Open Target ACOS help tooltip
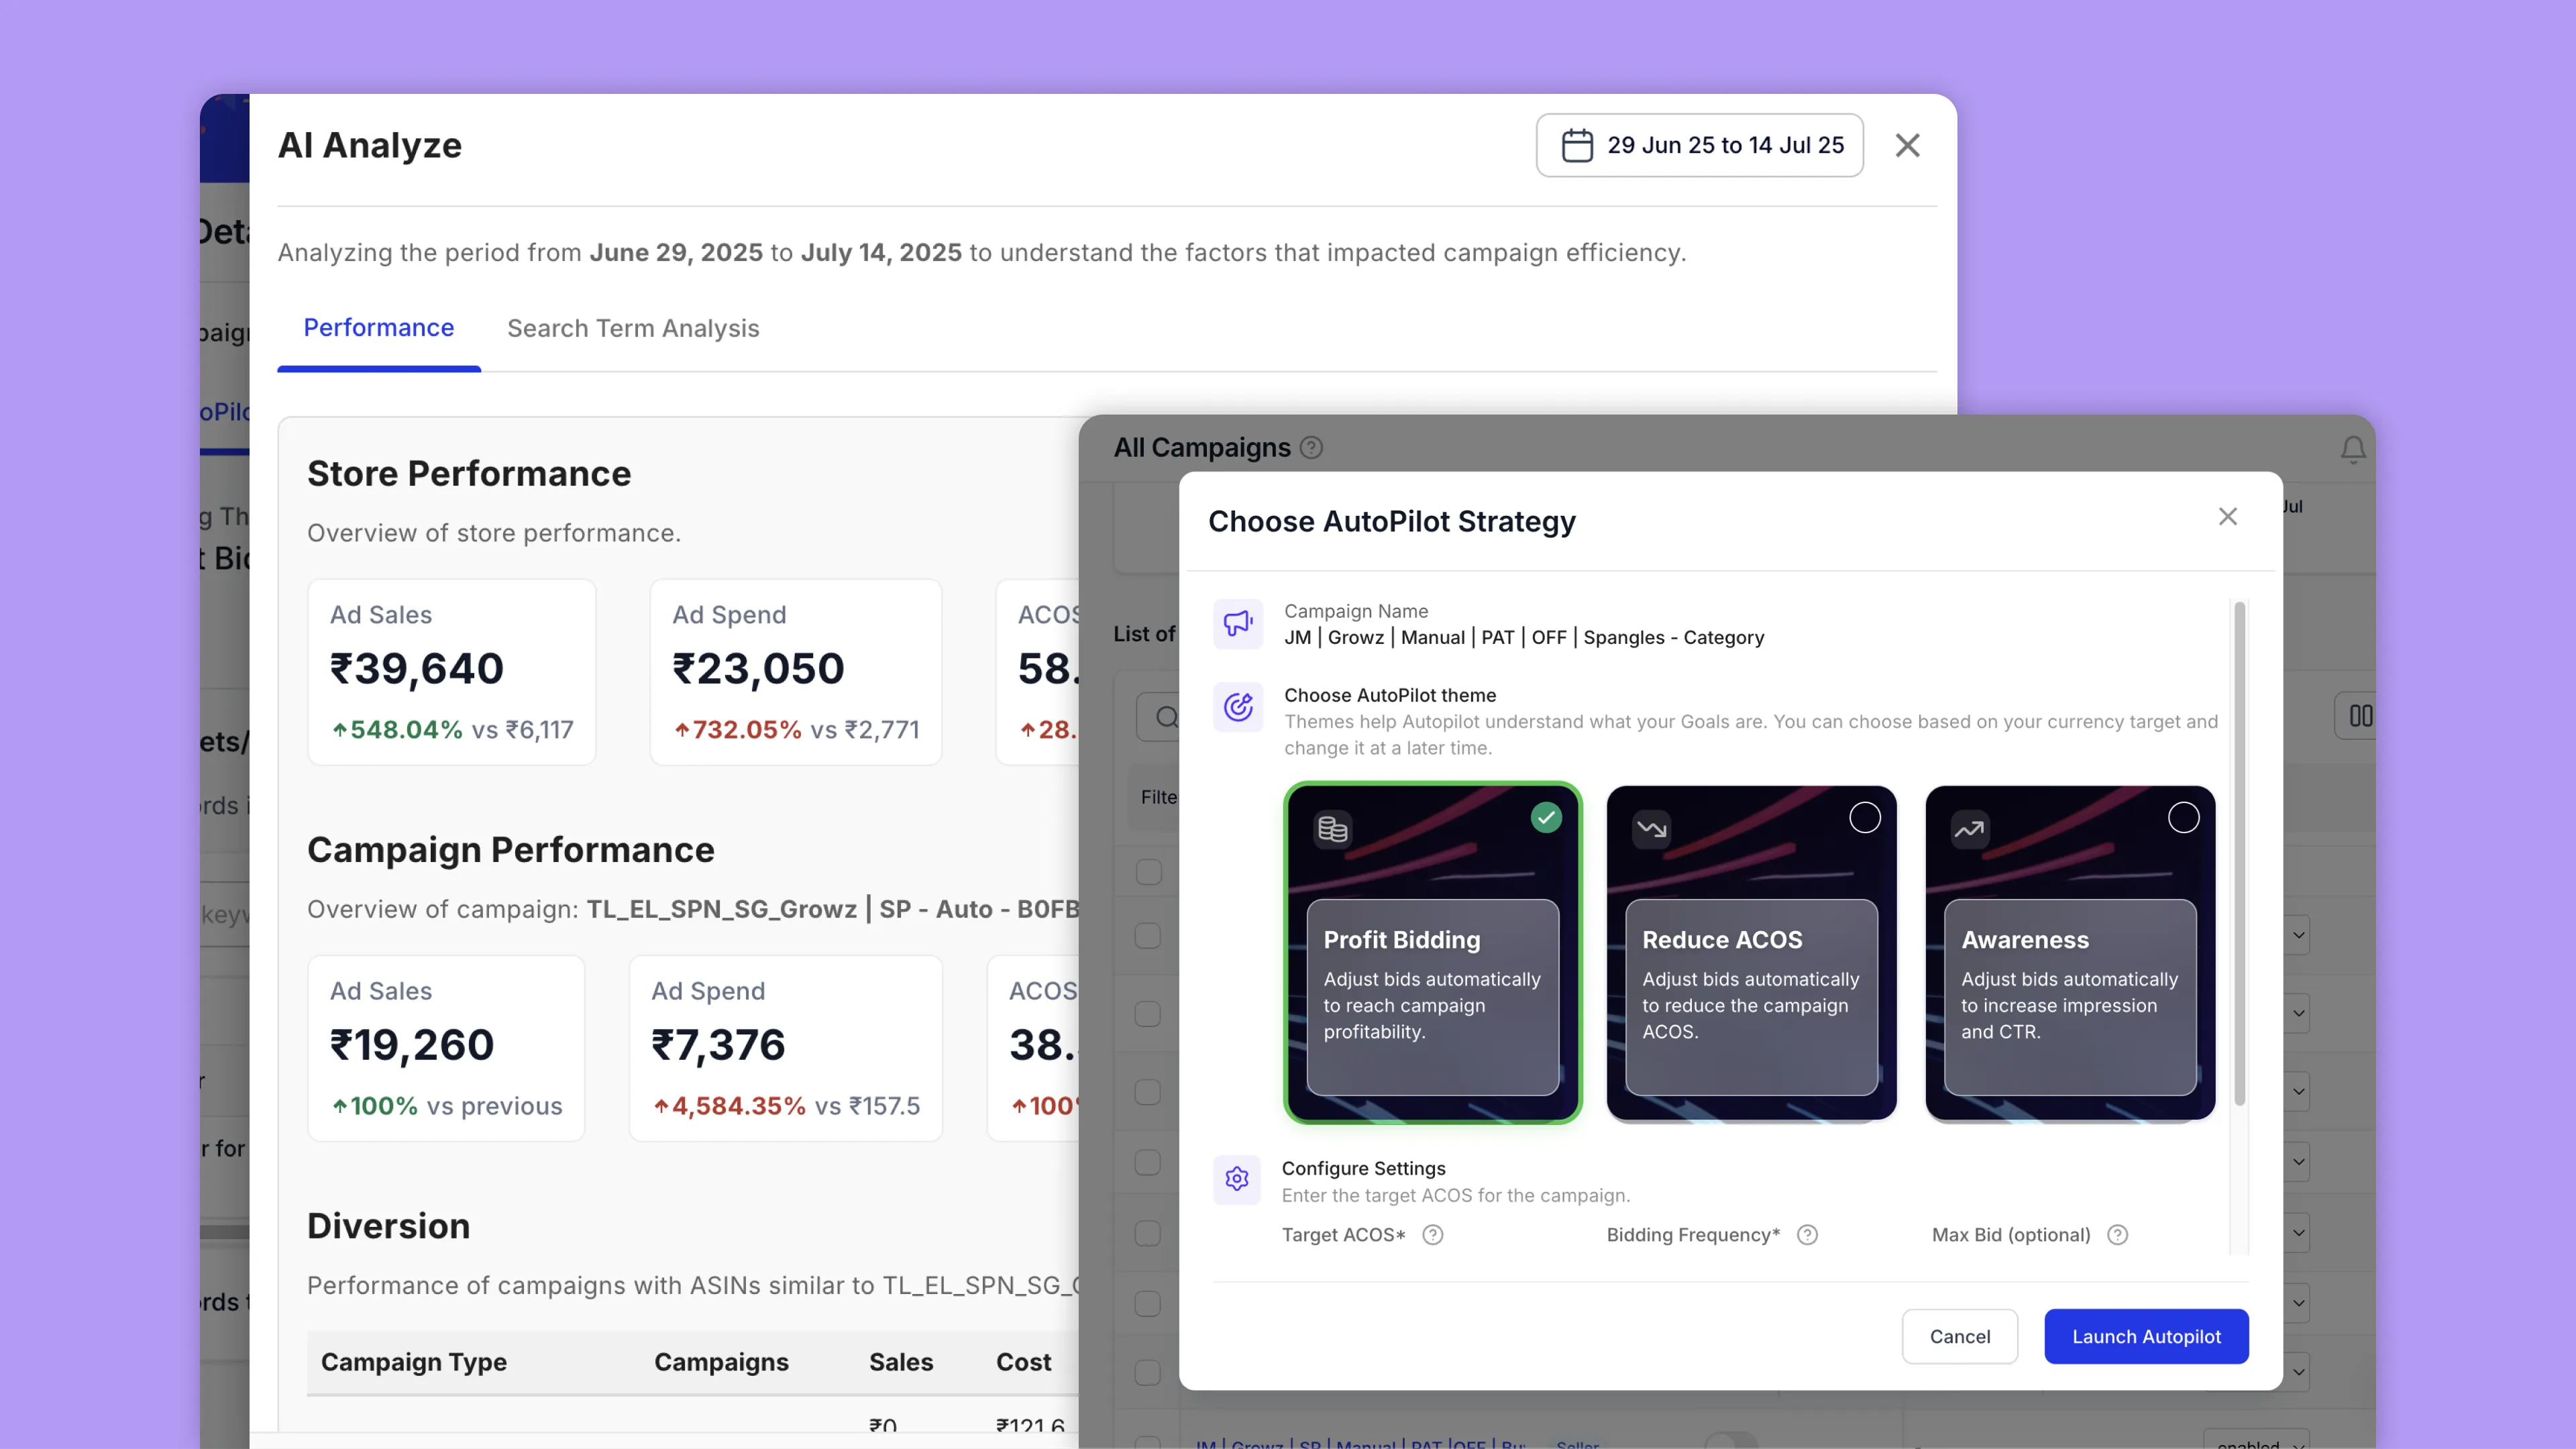Image resolution: width=2576 pixels, height=1449 pixels. point(1432,1235)
